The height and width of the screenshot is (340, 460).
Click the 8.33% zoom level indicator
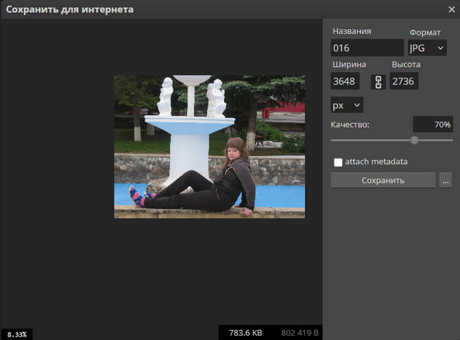coord(16,334)
